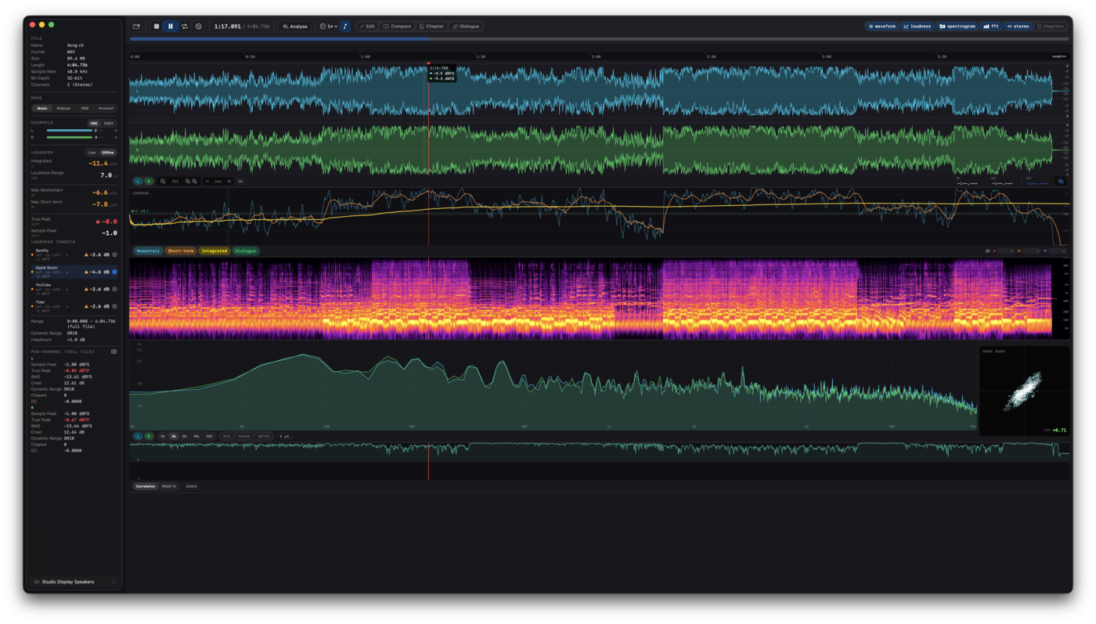Switch loudness to Live mode

click(x=92, y=153)
